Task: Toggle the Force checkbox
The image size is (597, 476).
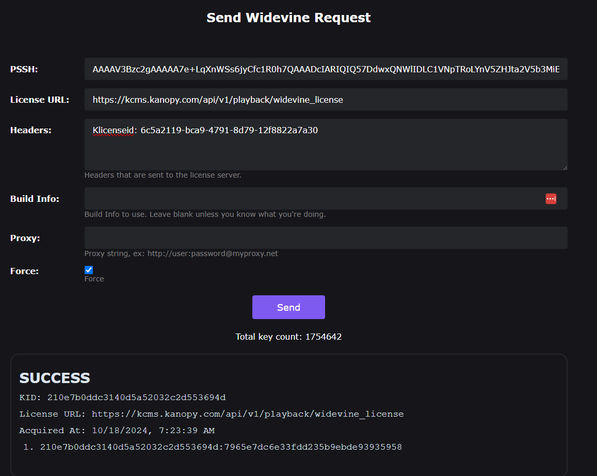Action: point(89,270)
